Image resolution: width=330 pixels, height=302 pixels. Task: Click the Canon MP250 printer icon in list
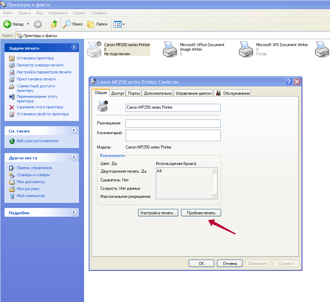click(x=93, y=49)
